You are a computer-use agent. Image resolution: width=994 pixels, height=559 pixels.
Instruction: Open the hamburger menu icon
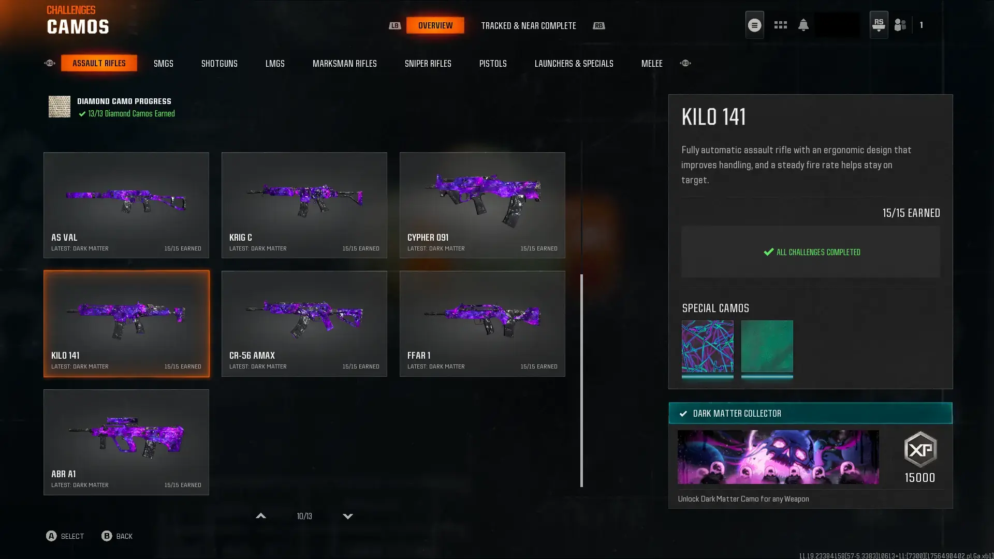tap(754, 25)
